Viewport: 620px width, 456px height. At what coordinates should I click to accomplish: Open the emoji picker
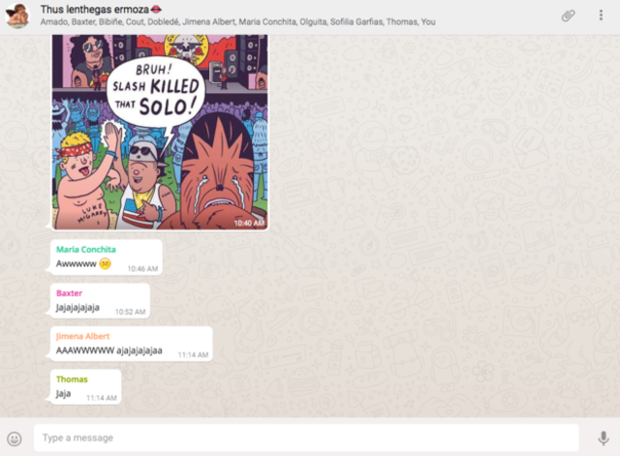click(x=15, y=439)
